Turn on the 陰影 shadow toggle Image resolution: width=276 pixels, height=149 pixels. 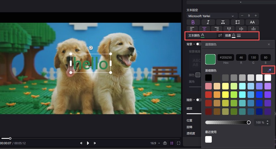(x=198, y=100)
